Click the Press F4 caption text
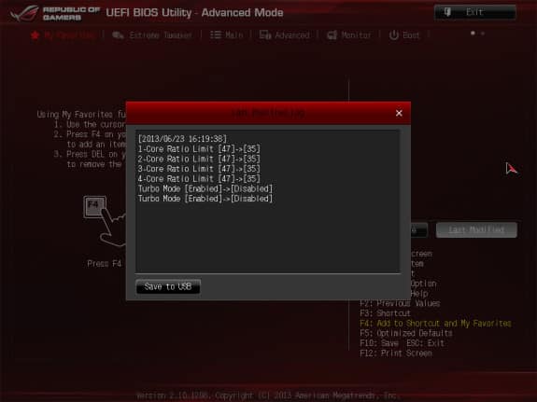 pos(104,263)
